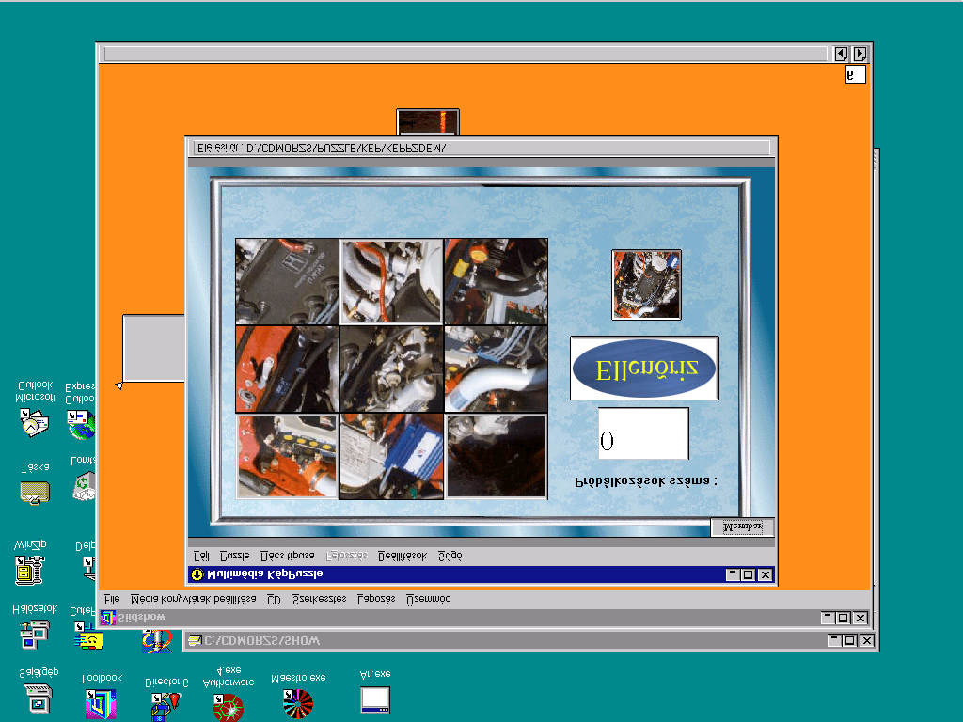Maximize the Multimédia KépPuzzle window
This screenshot has width=963, height=722.
(x=748, y=574)
